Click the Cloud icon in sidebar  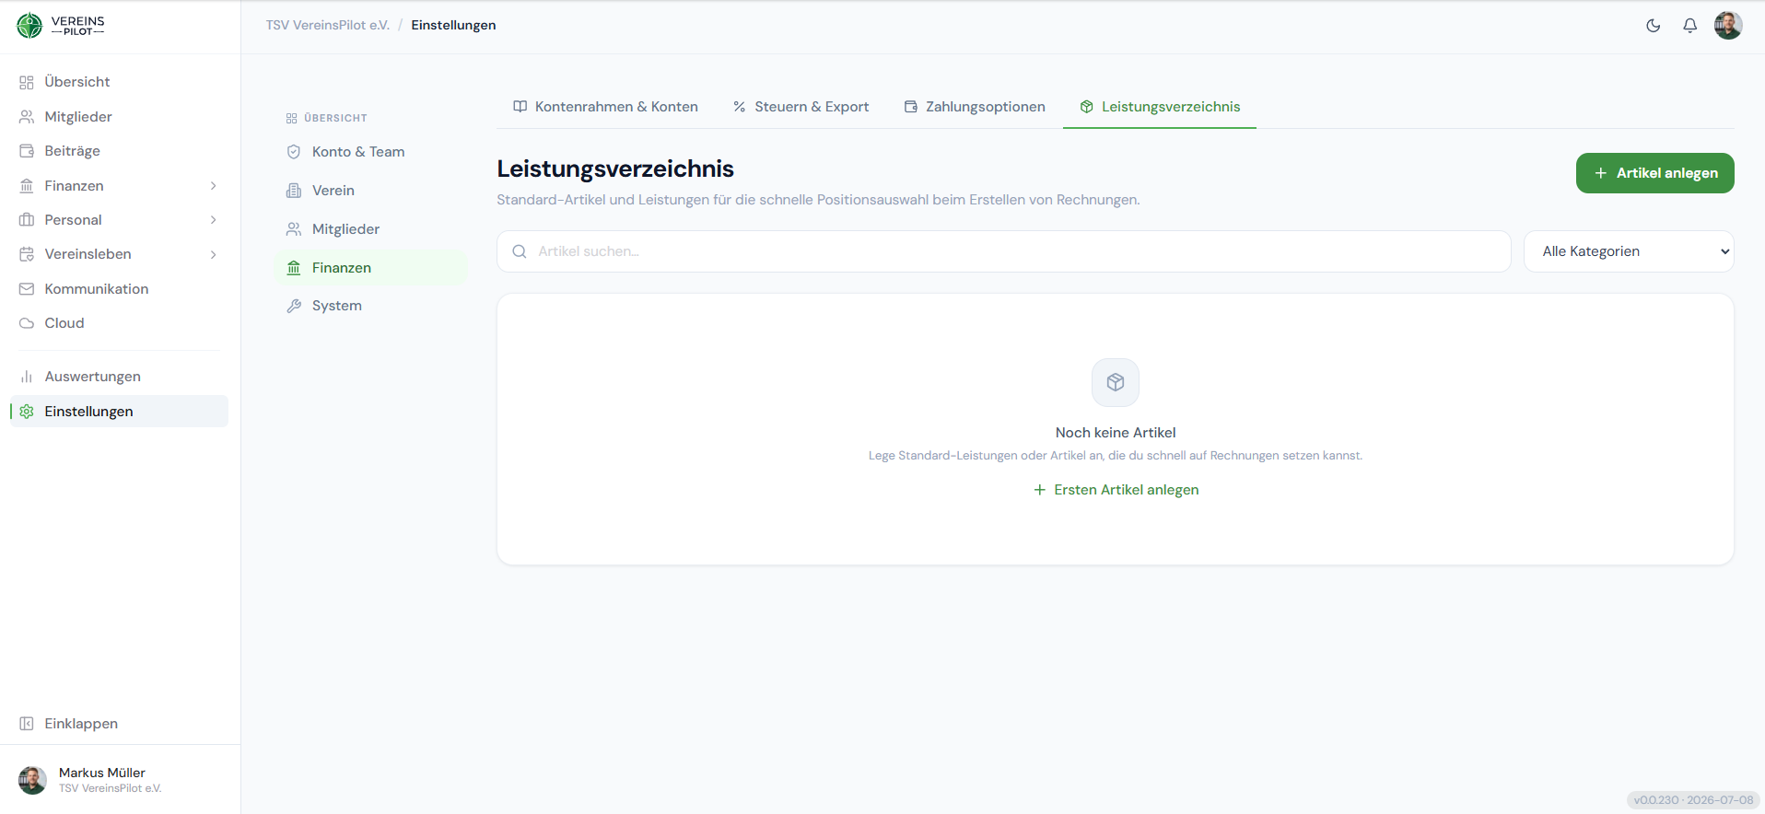point(27,323)
